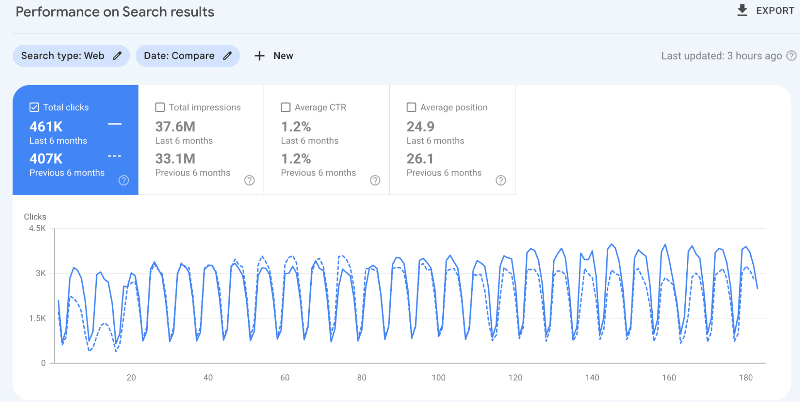Click the plus icon to add a new filter
The width and height of the screenshot is (800, 402).
(259, 56)
